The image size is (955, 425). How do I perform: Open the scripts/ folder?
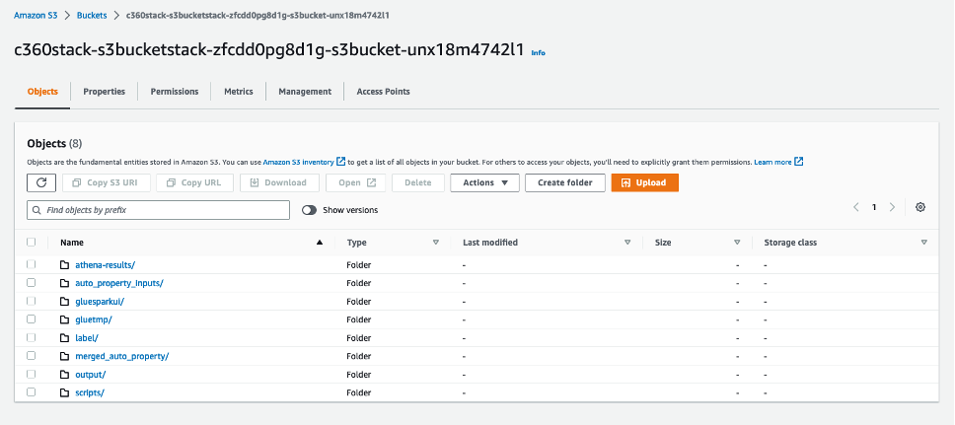(x=90, y=392)
